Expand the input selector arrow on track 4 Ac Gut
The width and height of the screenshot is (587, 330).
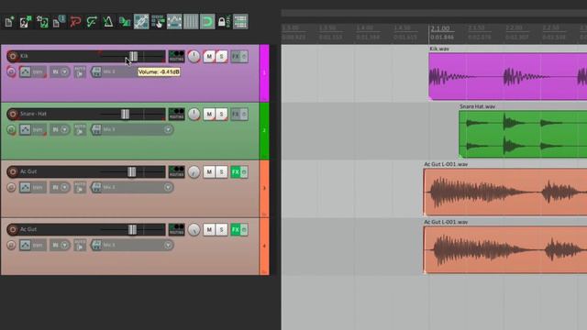(x=168, y=245)
